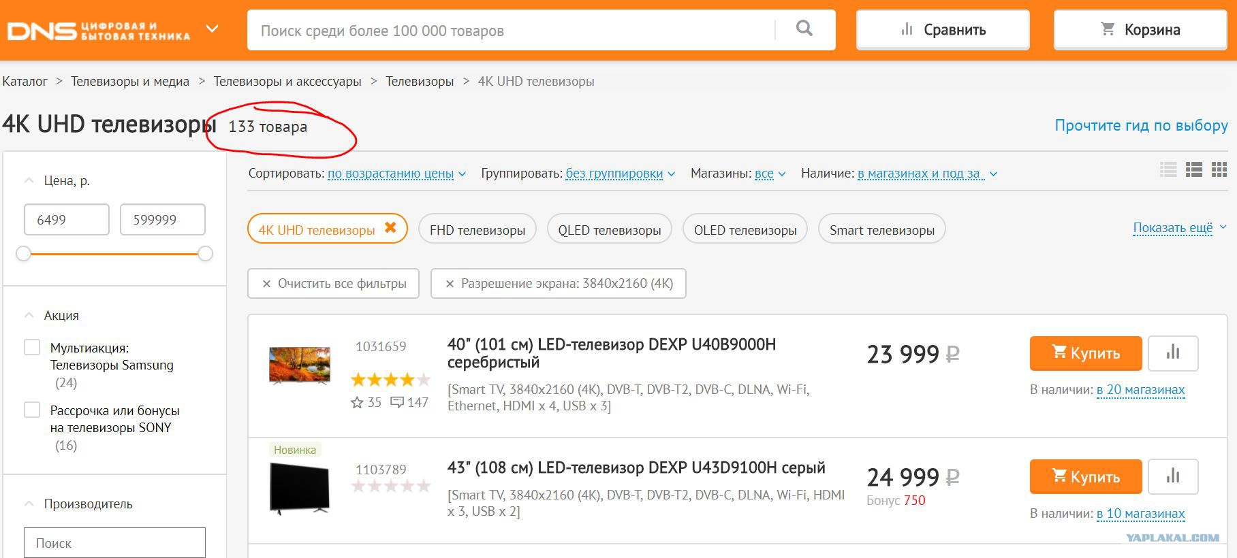Buy the DEXP U40B9000H with Купить
Image resolution: width=1237 pixels, height=558 pixels.
1086,353
